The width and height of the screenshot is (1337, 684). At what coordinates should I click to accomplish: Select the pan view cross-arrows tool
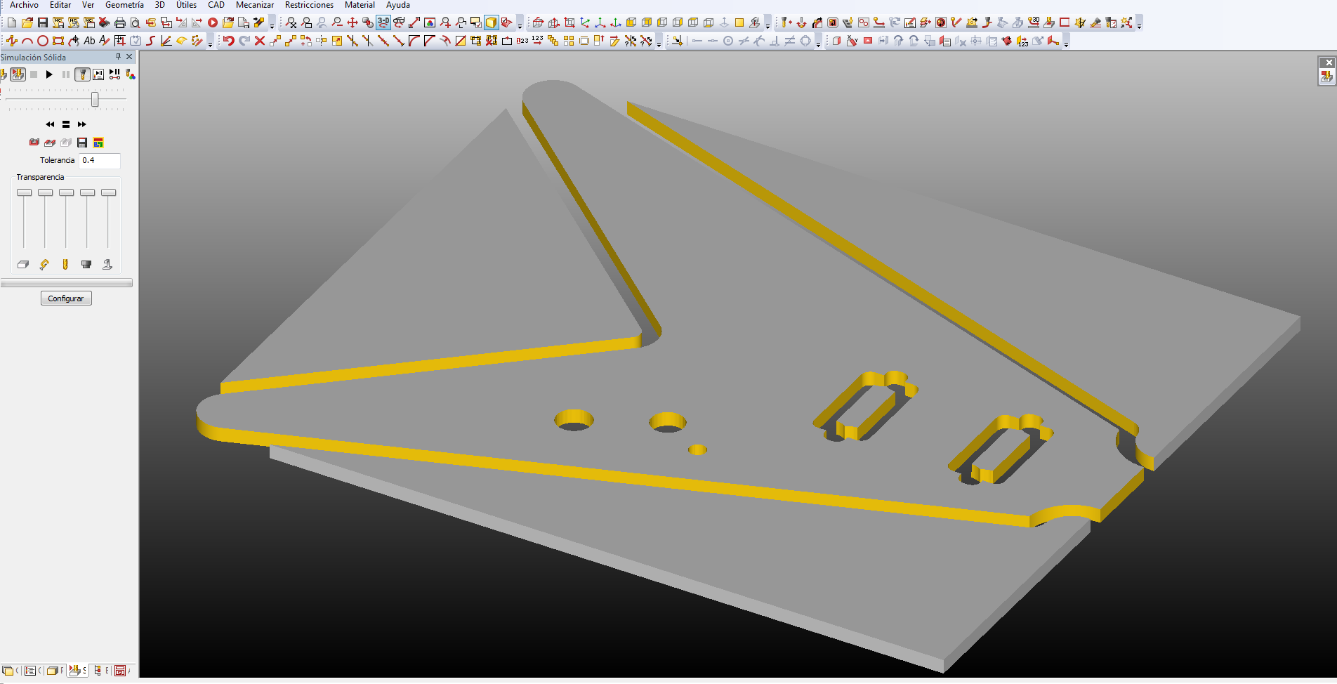pos(353,22)
